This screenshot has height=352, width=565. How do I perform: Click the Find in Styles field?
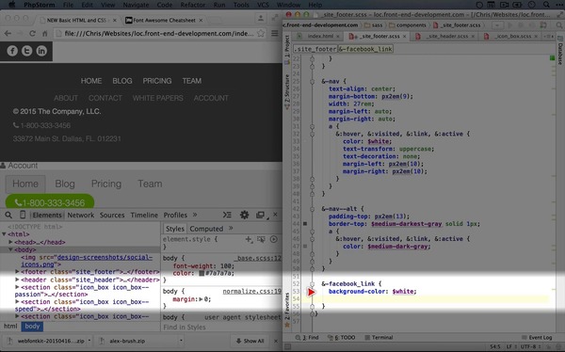point(220,328)
